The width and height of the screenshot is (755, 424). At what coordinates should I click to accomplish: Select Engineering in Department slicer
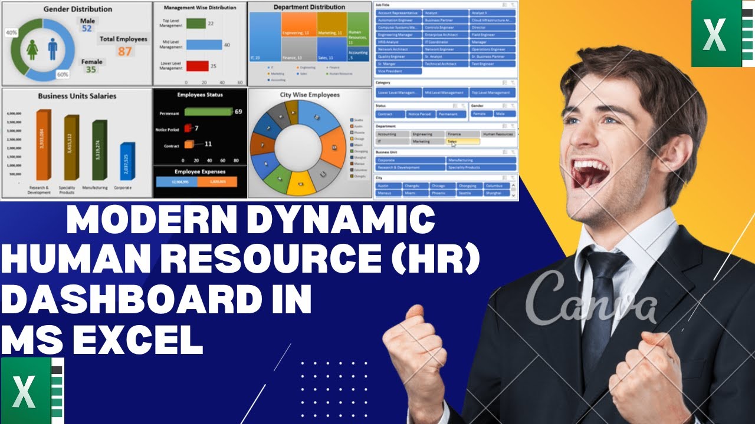pos(428,134)
